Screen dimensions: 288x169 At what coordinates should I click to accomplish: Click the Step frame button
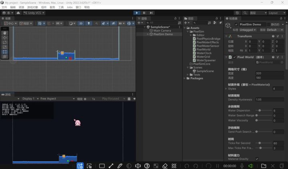pyautogui.click(x=151, y=13)
